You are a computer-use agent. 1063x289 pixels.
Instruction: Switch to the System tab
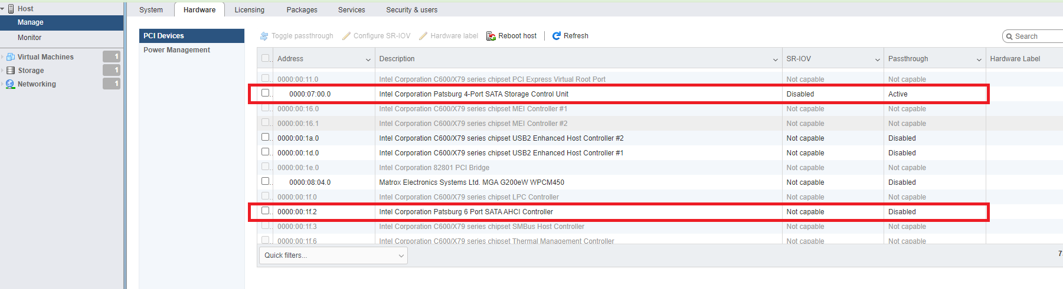point(151,10)
